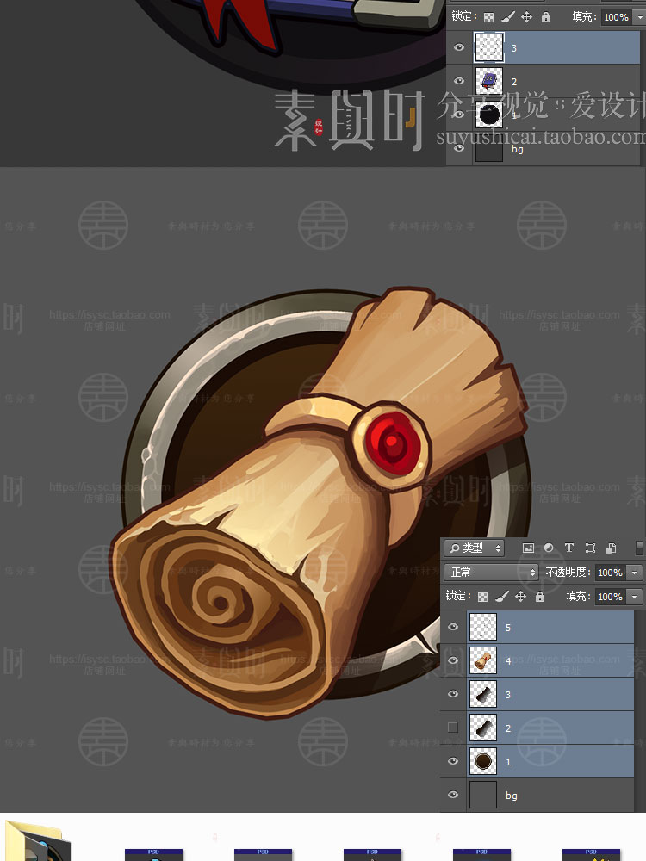
Task: Lock position move icon in upper panel
Action: click(x=527, y=17)
